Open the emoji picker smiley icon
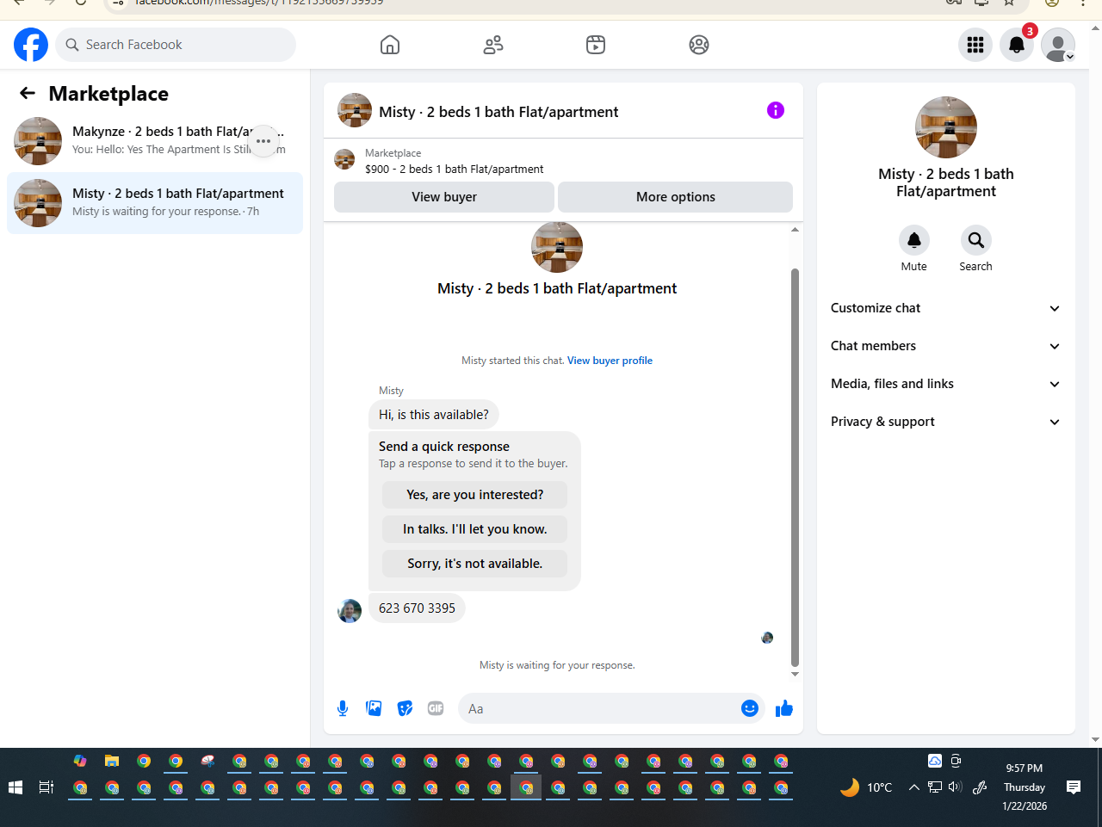The image size is (1102, 827). (x=750, y=708)
